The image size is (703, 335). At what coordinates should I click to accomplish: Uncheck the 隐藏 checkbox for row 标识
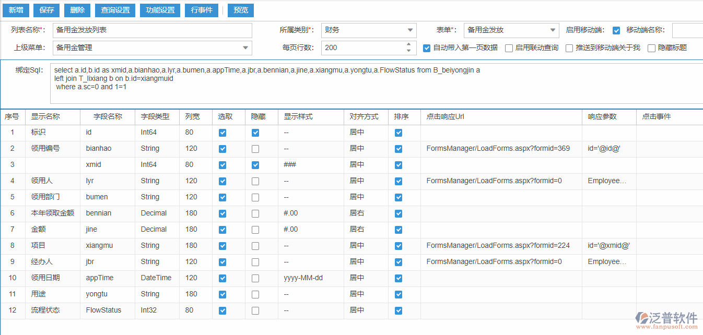255,133
